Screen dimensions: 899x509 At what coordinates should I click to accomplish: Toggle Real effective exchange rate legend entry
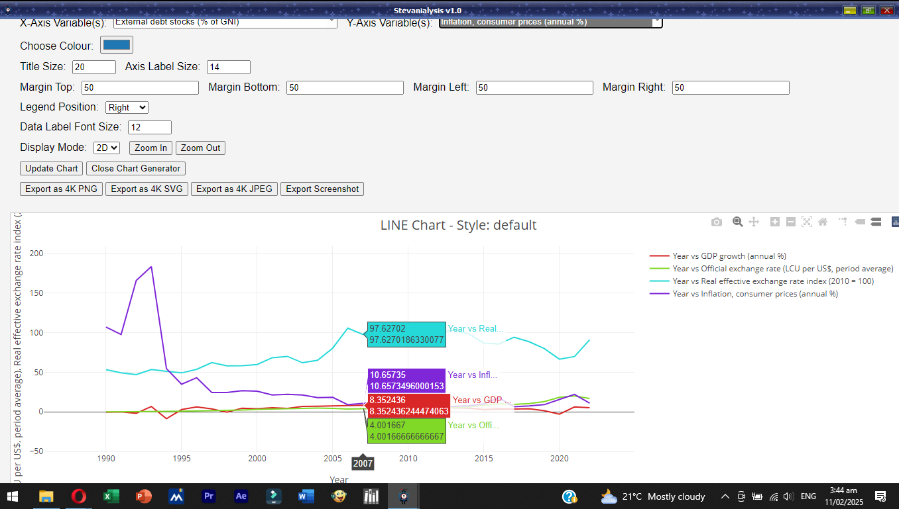pos(762,281)
